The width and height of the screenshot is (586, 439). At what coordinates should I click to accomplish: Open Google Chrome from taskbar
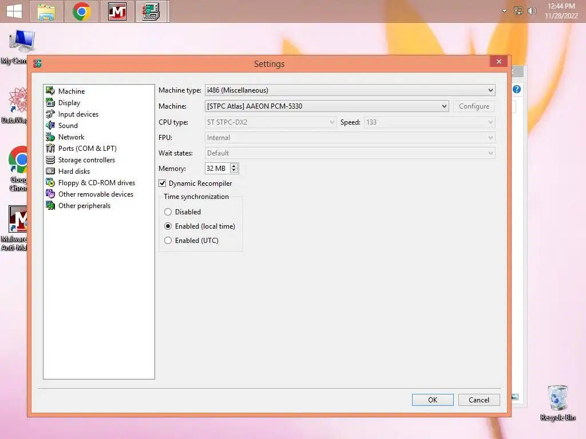(82, 11)
